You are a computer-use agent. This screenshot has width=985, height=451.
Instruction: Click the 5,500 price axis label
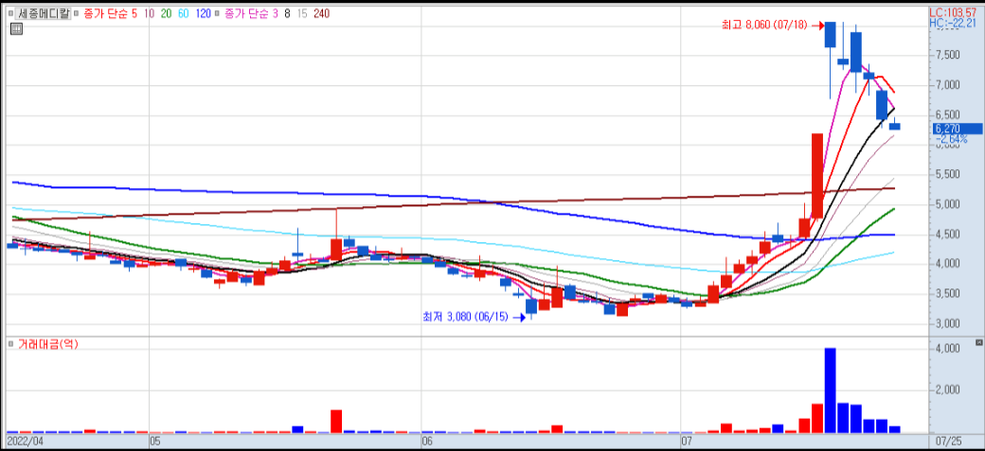click(948, 175)
